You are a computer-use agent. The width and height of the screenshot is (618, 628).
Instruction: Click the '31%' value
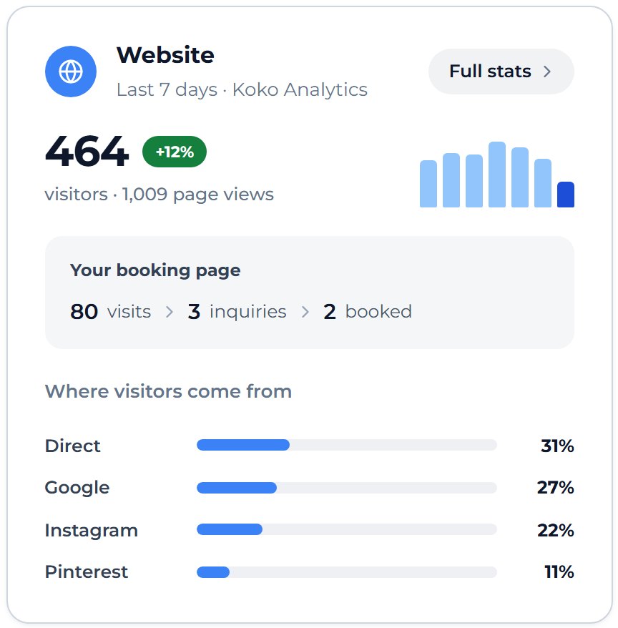(557, 446)
